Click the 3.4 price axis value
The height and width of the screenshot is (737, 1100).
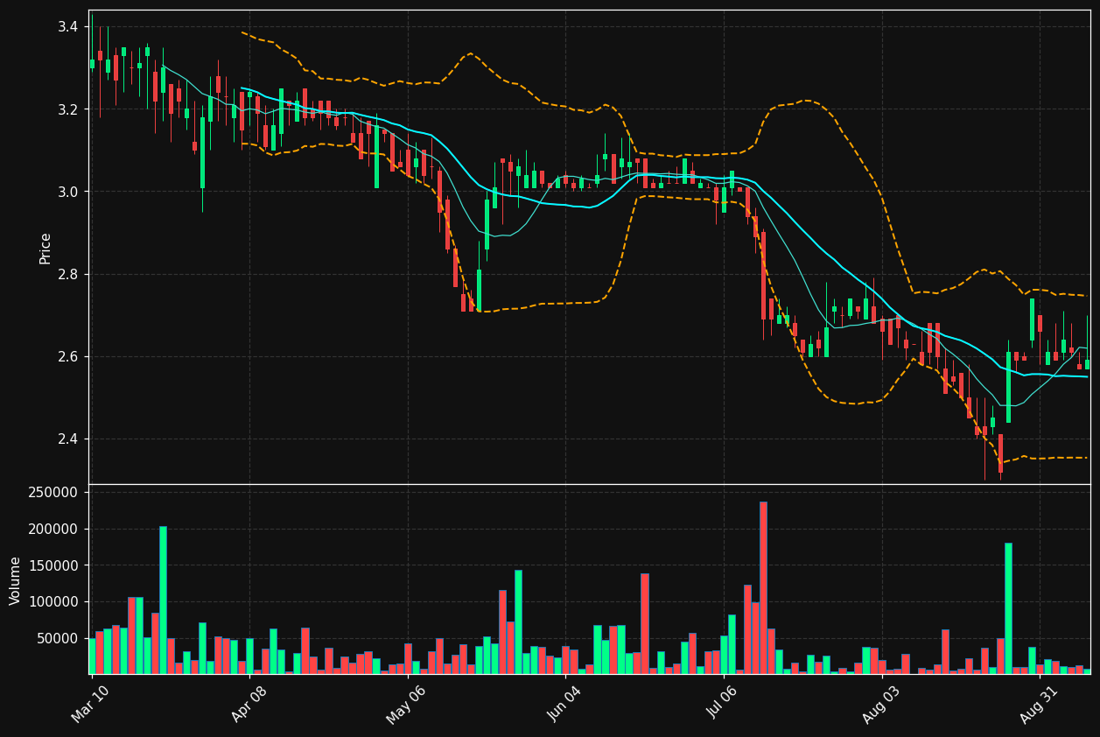point(68,27)
